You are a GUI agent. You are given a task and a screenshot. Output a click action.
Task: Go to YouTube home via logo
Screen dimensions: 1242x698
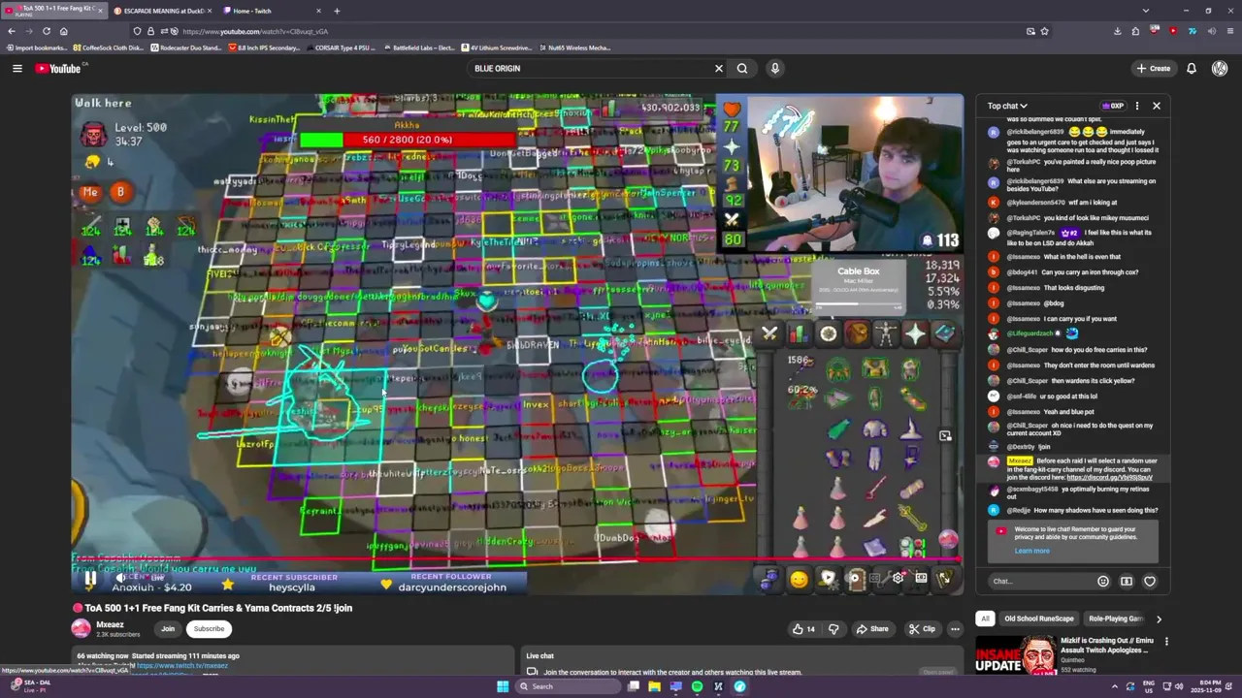pyautogui.click(x=58, y=68)
